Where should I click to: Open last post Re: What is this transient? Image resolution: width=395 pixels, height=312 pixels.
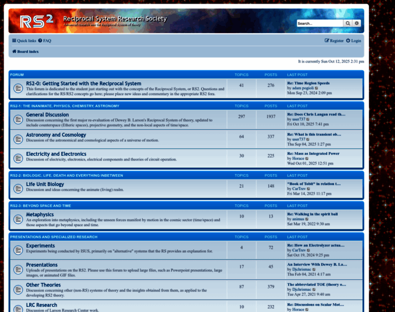[x=314, y=134]
